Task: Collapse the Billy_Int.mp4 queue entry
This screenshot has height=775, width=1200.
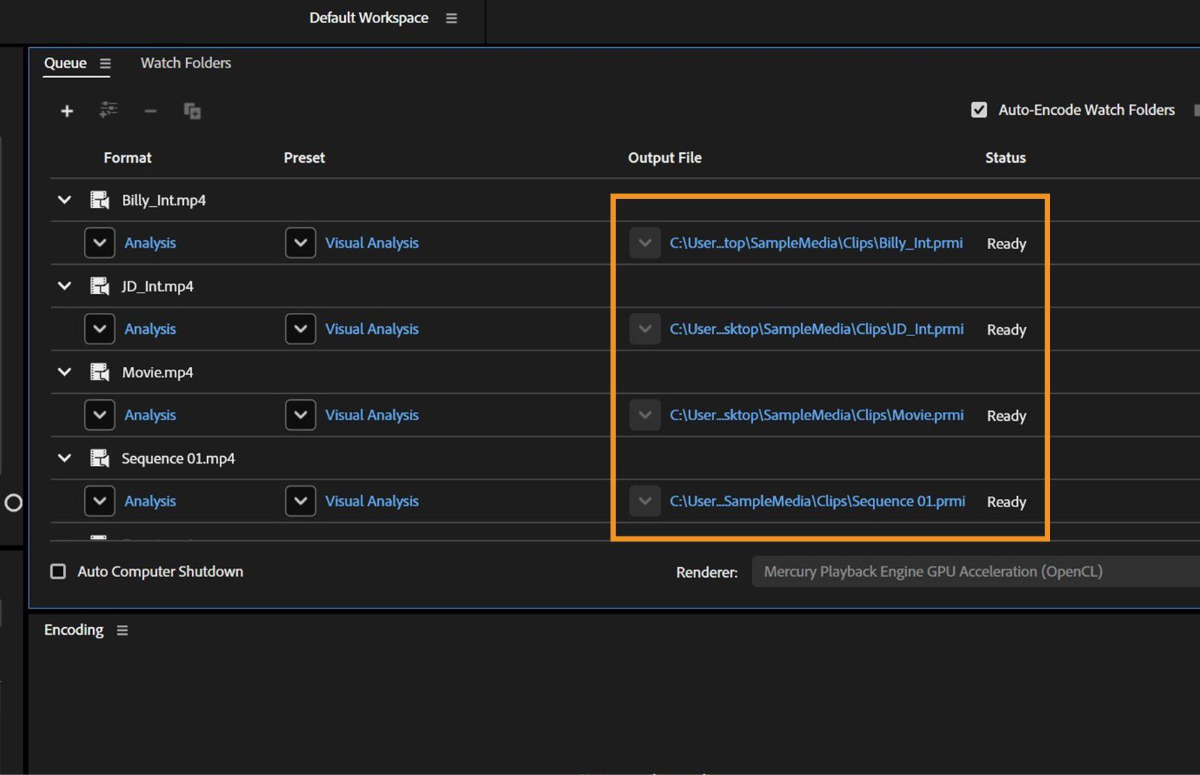Action: [64, 200]
